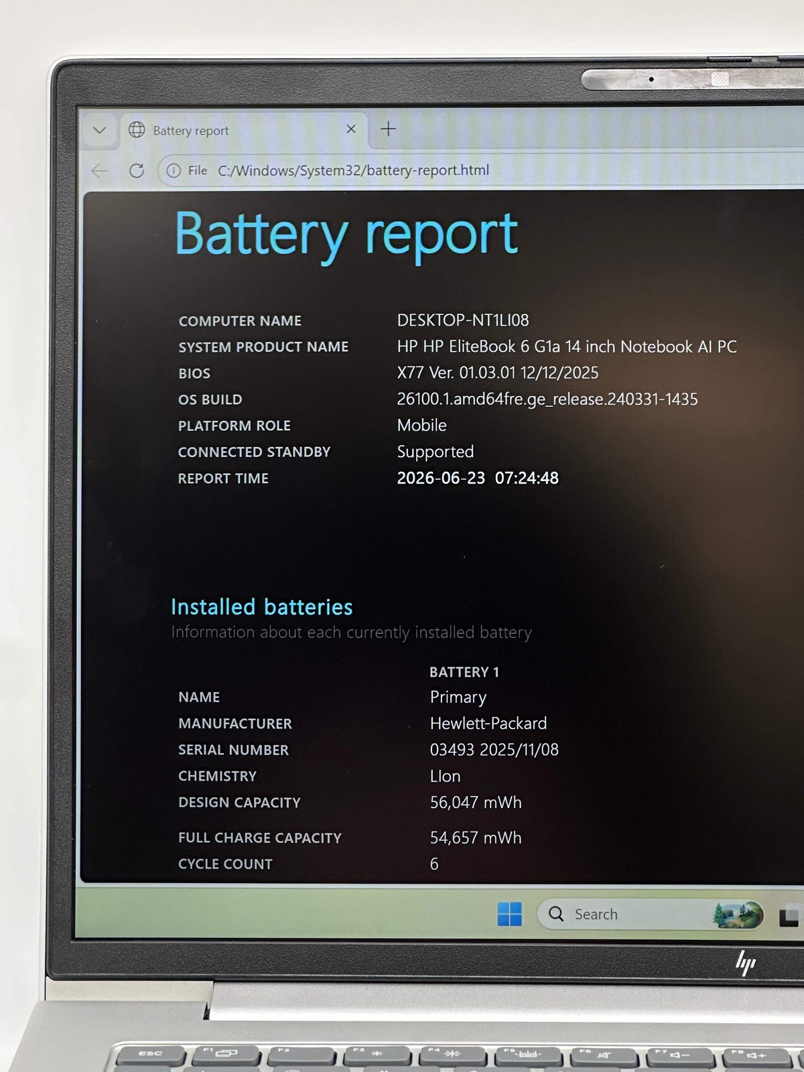This screenshot has height=1072, width=804.
Task: Select the OS build 26100.1.amd64fre value
Action: pyautogui.click(x=547, y=399)
